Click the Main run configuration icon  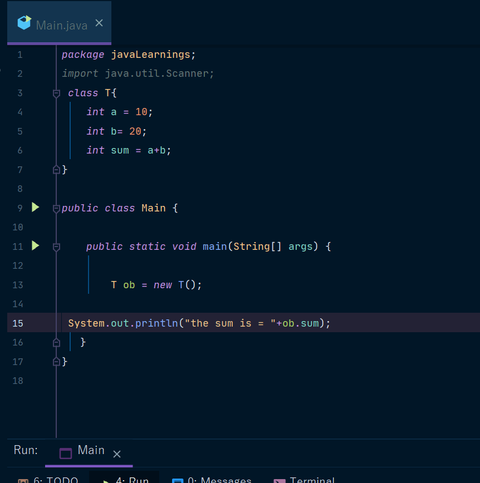66,453
